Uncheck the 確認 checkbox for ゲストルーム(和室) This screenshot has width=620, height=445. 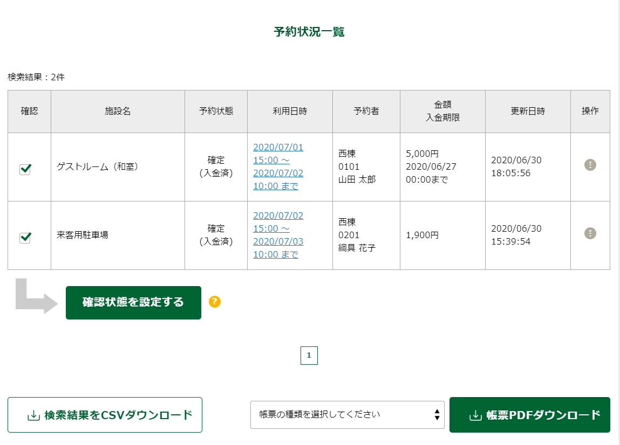(x=25, y=169)
